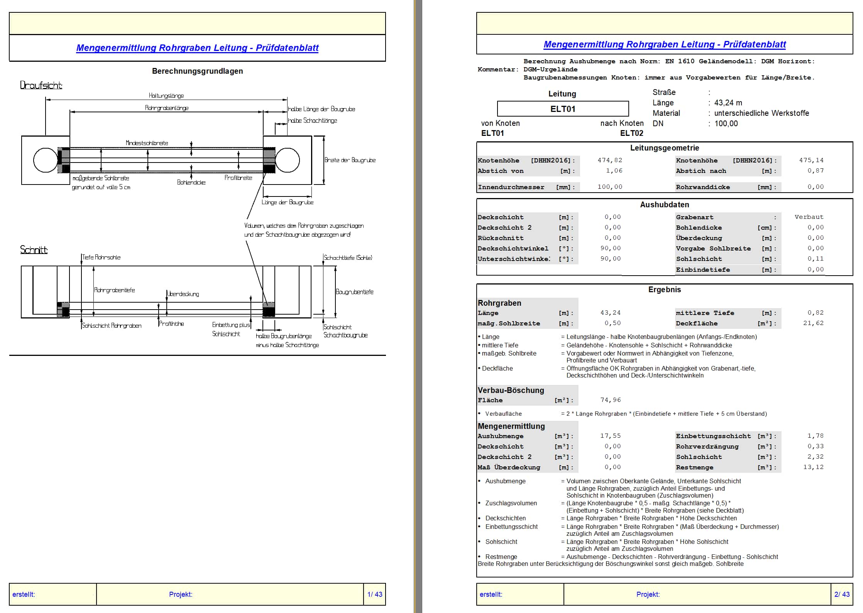The image size is (863, 613).
Task: Click the Leitungsgeometrie section heading
Action: pyautogui.click(x=664, y=148)
